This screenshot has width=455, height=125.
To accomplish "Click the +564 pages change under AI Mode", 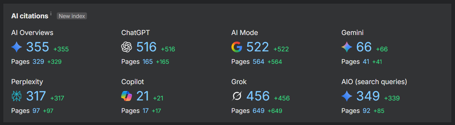I will coord(275,62).
